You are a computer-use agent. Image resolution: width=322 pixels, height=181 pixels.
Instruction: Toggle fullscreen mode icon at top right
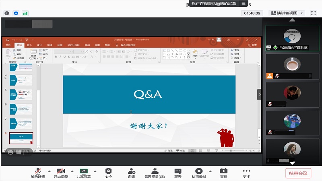[x=314, y=13]
